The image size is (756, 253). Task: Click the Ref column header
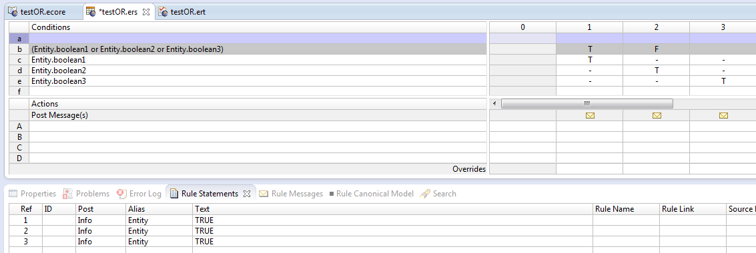tap(25, 209)
